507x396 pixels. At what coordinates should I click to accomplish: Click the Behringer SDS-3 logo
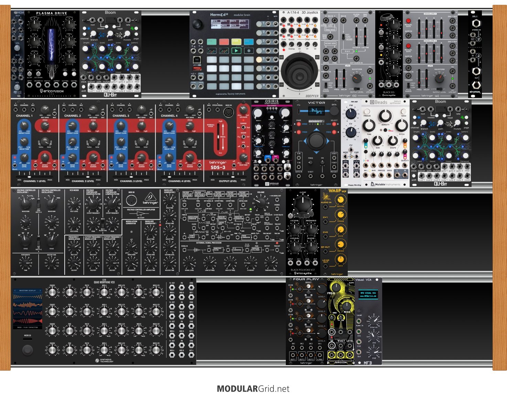pyautogui.click(x=218, y=164)
